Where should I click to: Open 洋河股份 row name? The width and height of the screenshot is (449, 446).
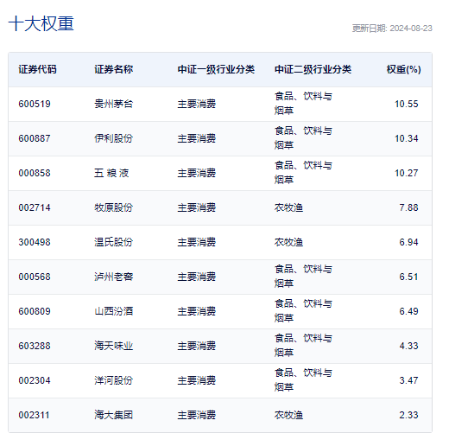114,380
